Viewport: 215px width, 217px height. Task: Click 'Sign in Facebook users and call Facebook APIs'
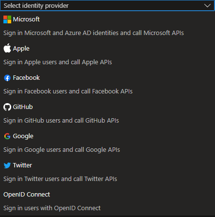(x=68, y=91)
